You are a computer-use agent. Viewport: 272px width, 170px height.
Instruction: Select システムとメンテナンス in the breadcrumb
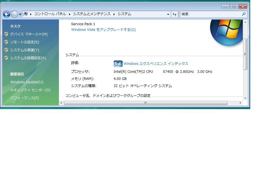pos(92,14)
